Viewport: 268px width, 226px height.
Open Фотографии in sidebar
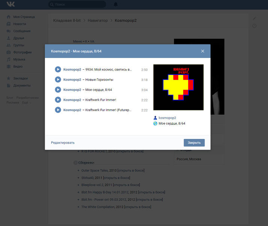pyautogui.click(x=23, y=52)
